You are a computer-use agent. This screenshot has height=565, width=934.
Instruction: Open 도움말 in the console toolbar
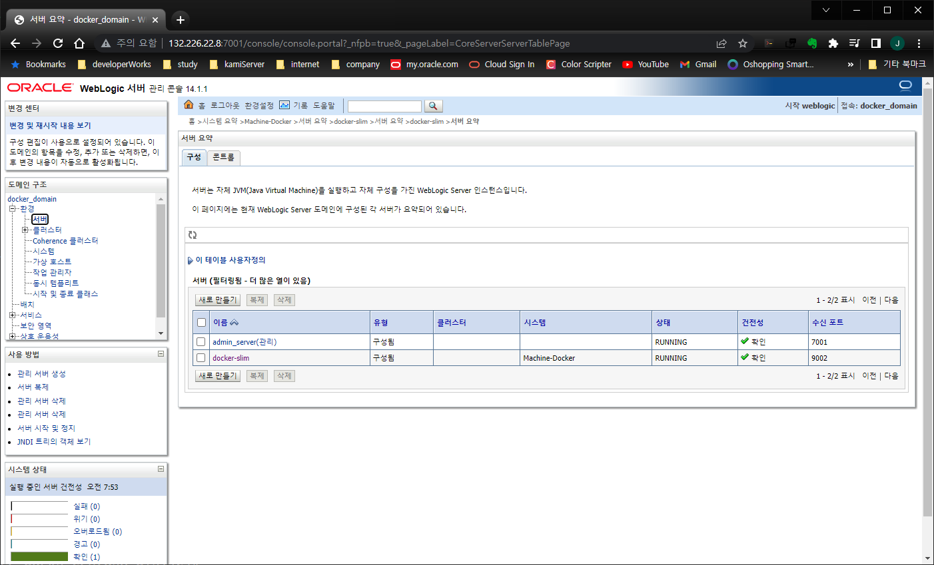point(324,106)
